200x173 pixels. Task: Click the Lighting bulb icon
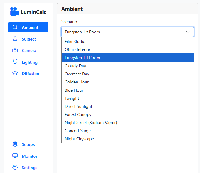(x=15, y=62)
